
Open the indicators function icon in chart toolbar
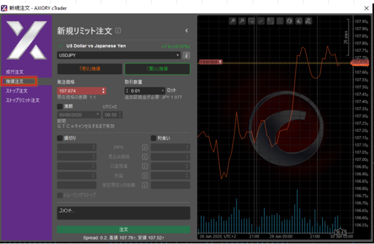click(x=289, y=21)
